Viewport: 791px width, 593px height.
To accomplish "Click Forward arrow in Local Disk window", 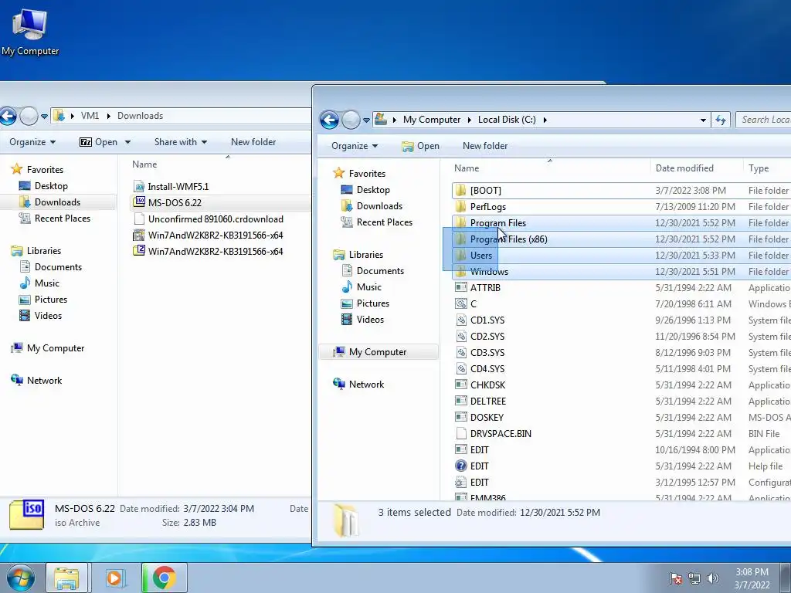I will click(x=351, y=120).
